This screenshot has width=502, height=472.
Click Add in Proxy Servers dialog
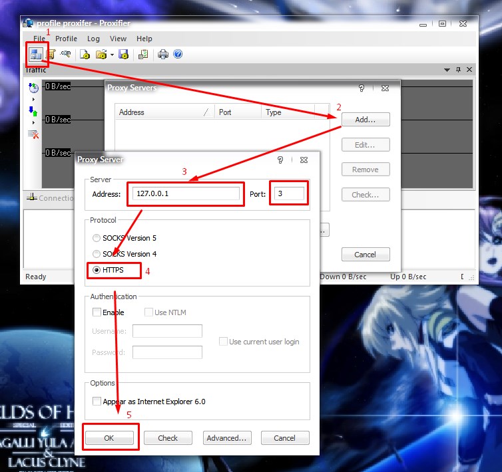tap(366, 120)
